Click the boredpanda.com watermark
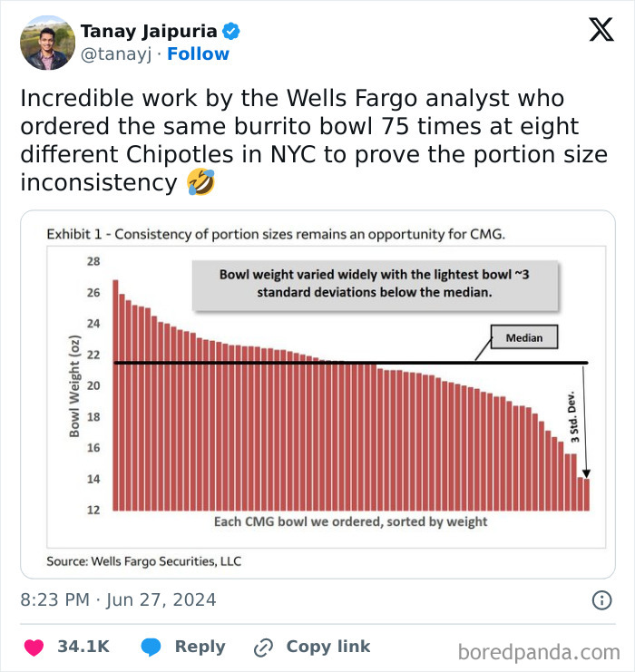 [x=538, y=651]
